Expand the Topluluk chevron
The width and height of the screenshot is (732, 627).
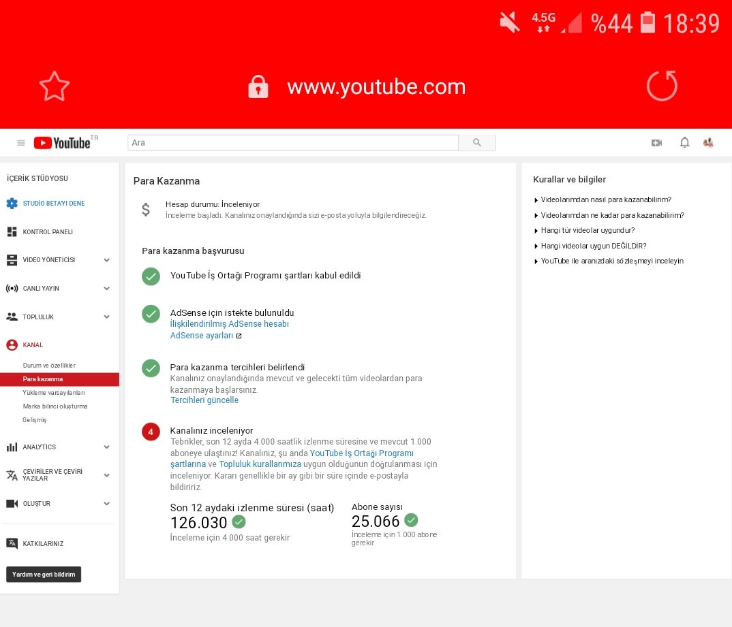click(x=106, y=317)
